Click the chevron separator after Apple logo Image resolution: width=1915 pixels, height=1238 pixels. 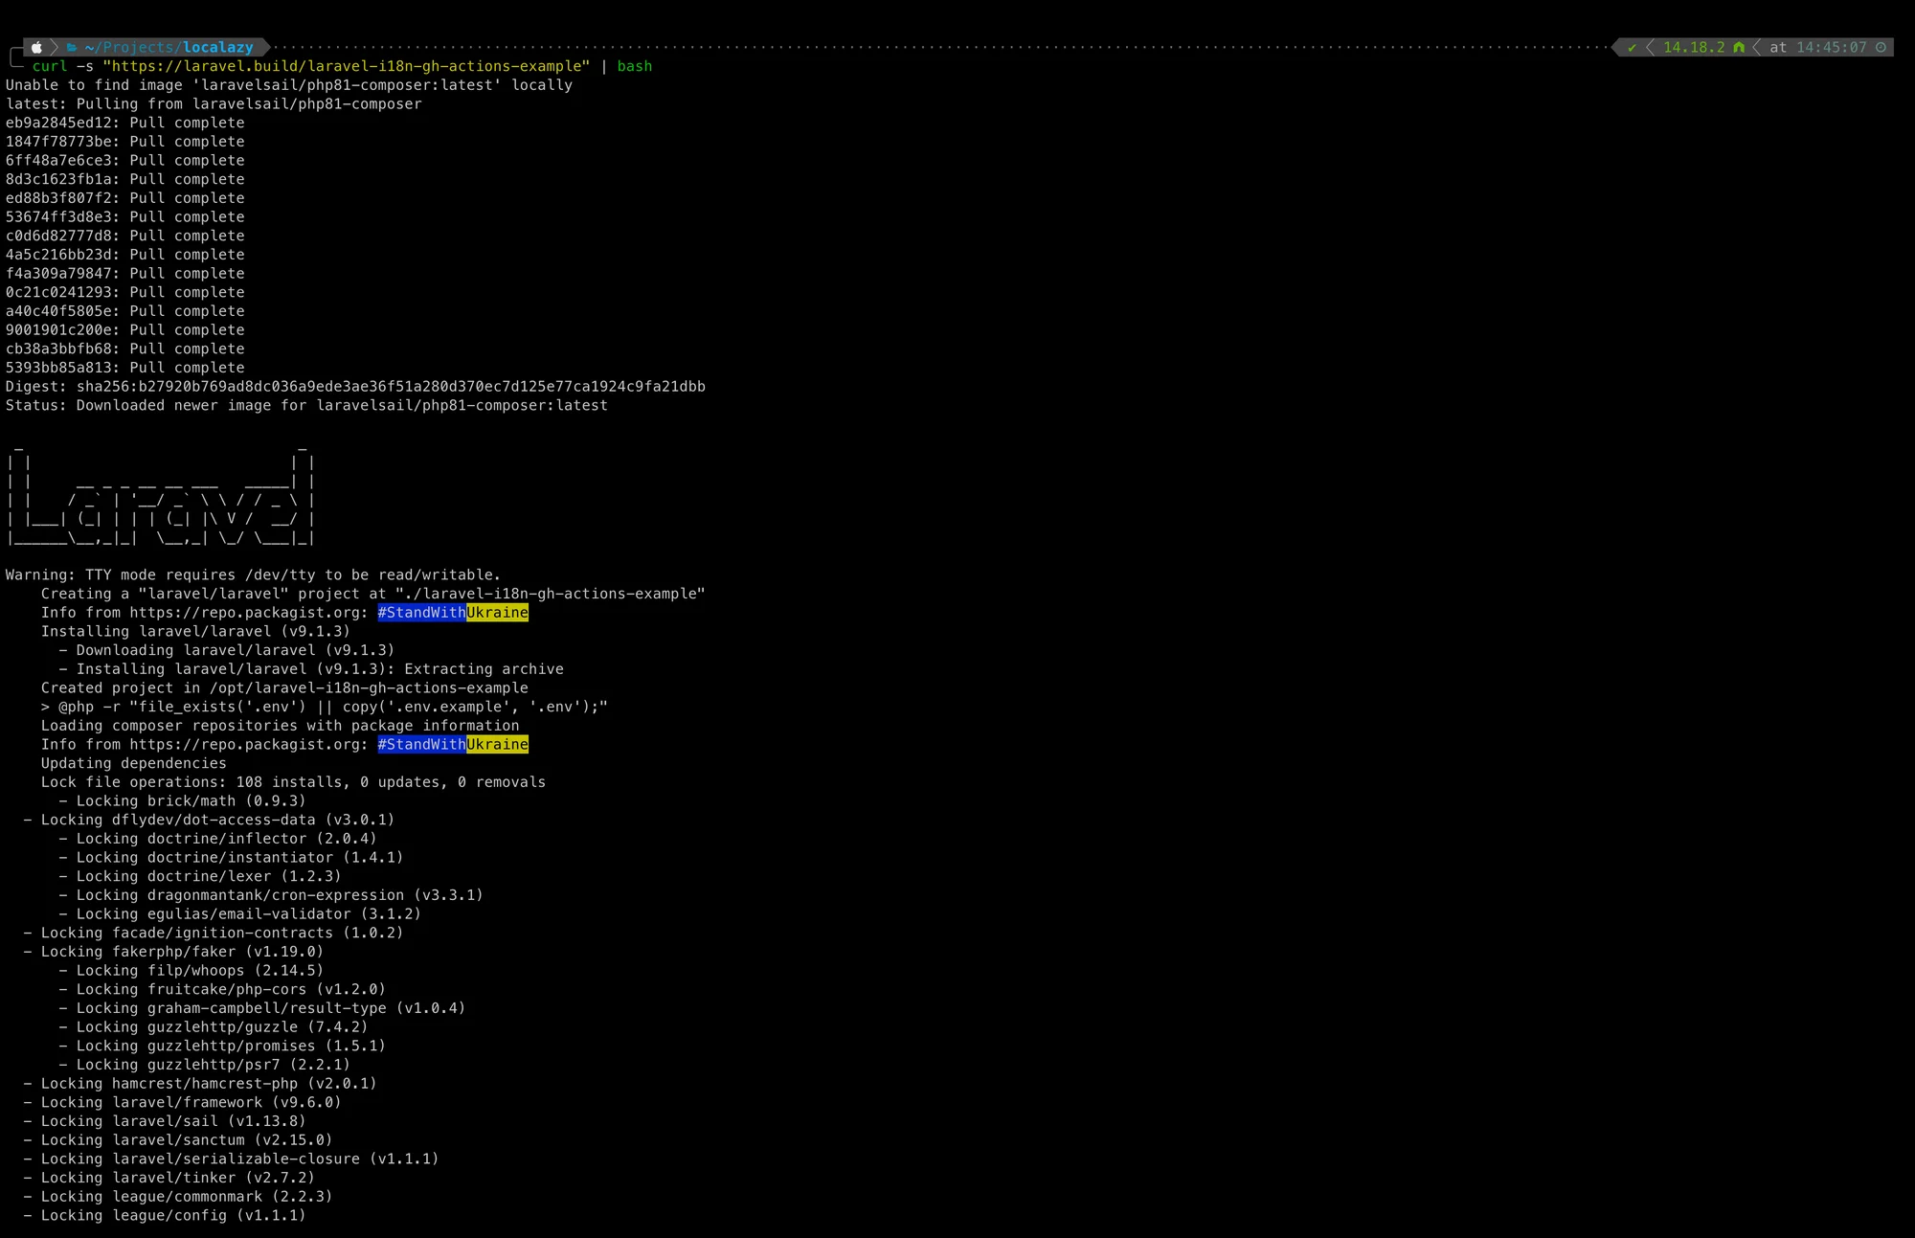click(x=55, y=47)
